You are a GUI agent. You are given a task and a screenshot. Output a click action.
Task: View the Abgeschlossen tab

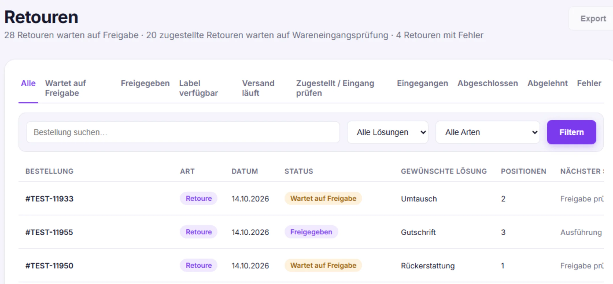[488, 83]
